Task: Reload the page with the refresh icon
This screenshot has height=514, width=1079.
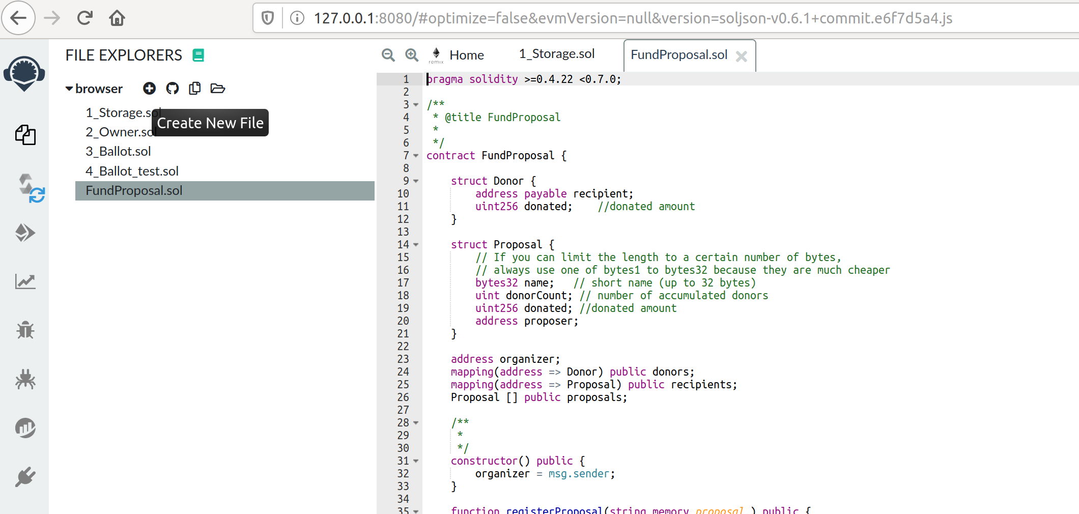Action: (x=85, y=18)
